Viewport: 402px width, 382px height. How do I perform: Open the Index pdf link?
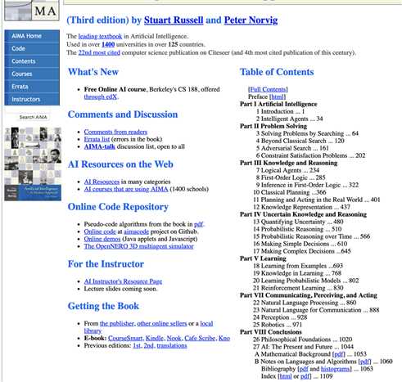306,376
